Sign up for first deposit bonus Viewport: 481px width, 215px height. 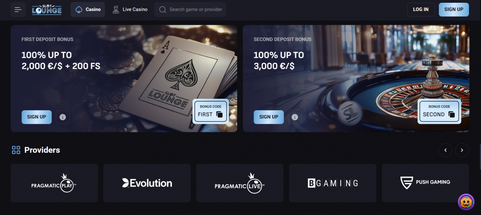(x=36, y=117)
